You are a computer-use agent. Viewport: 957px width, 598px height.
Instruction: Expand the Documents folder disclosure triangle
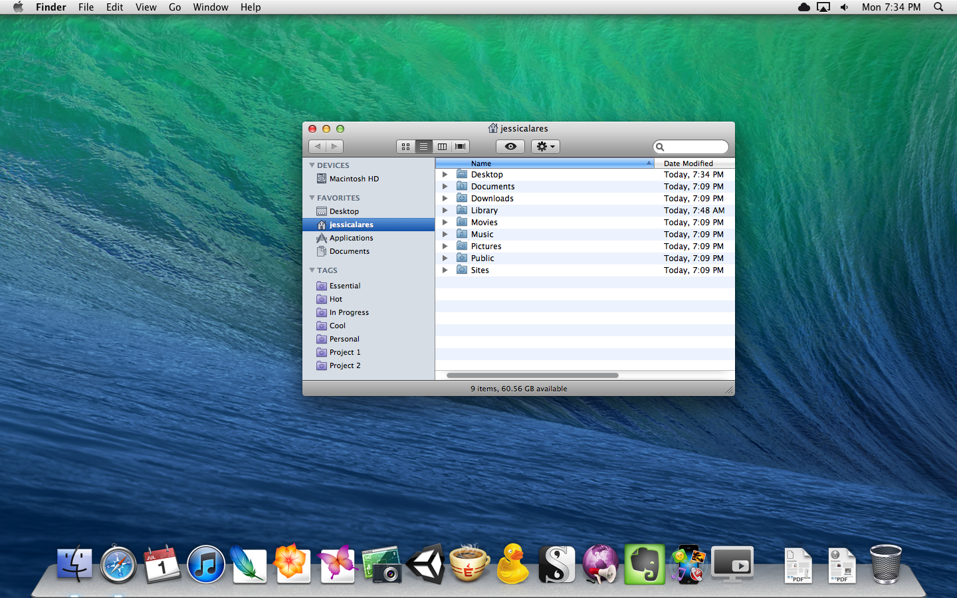[445, 187]
